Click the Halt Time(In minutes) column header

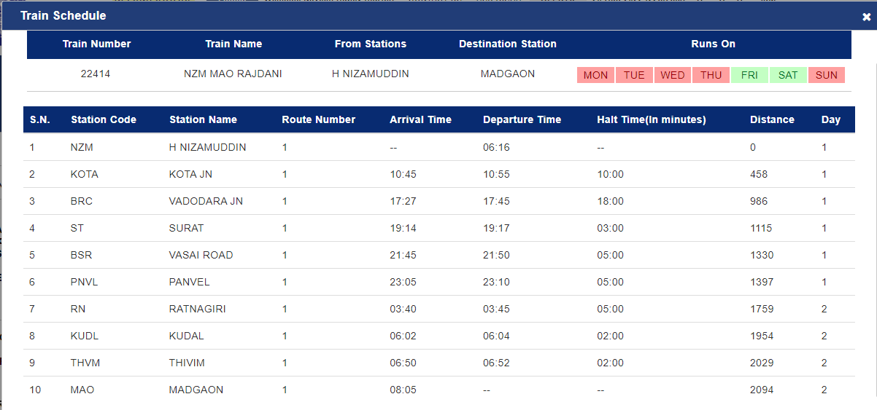tap(652, 119)
